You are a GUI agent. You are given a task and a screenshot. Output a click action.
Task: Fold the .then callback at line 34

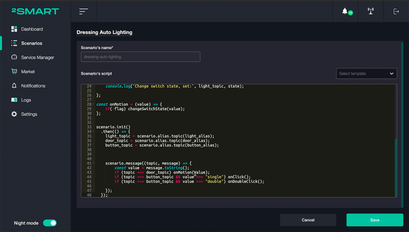(94, 131)
